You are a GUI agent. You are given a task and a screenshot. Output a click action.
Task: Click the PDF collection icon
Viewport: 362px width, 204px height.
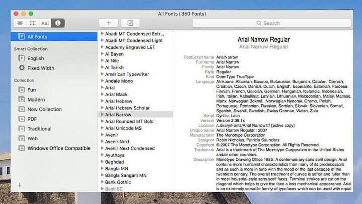22,119
